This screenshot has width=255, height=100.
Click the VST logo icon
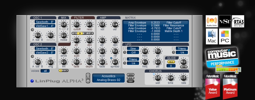pos(225,21)
